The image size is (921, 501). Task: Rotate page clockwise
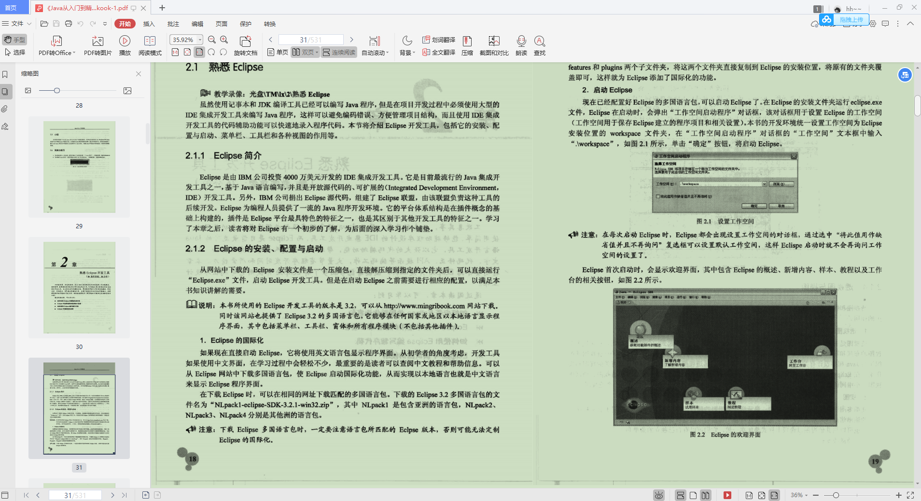[x=211, y=52]
